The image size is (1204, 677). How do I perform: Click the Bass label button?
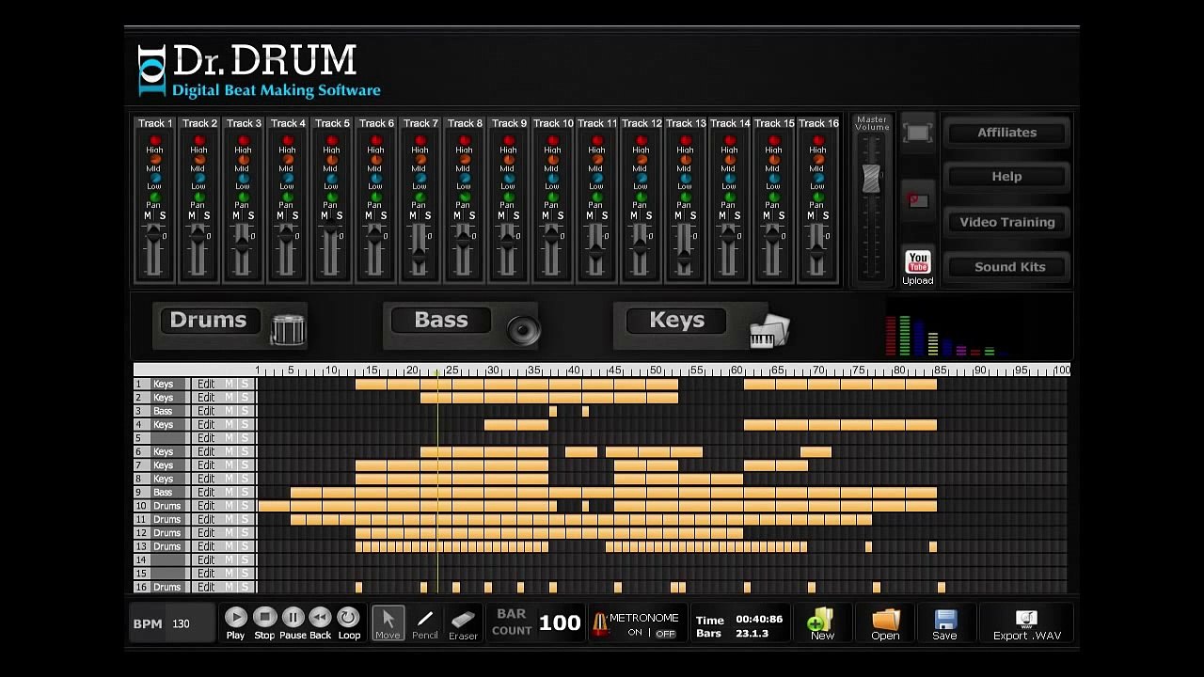pyautogui.click(x=441, y=321)
